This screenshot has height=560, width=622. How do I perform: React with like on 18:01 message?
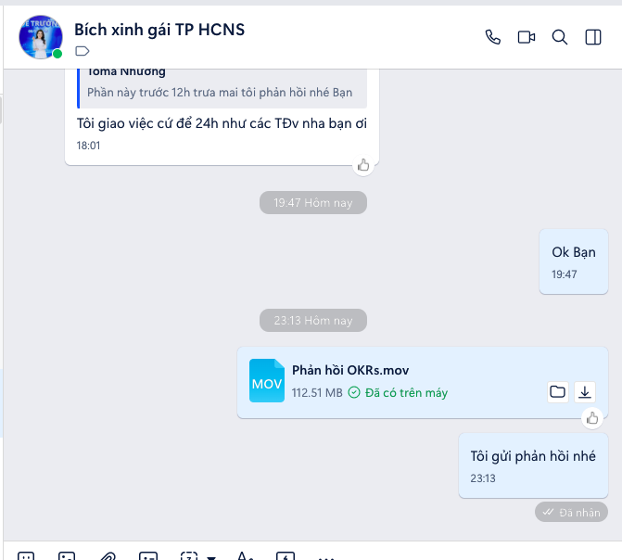click(363, 165)
